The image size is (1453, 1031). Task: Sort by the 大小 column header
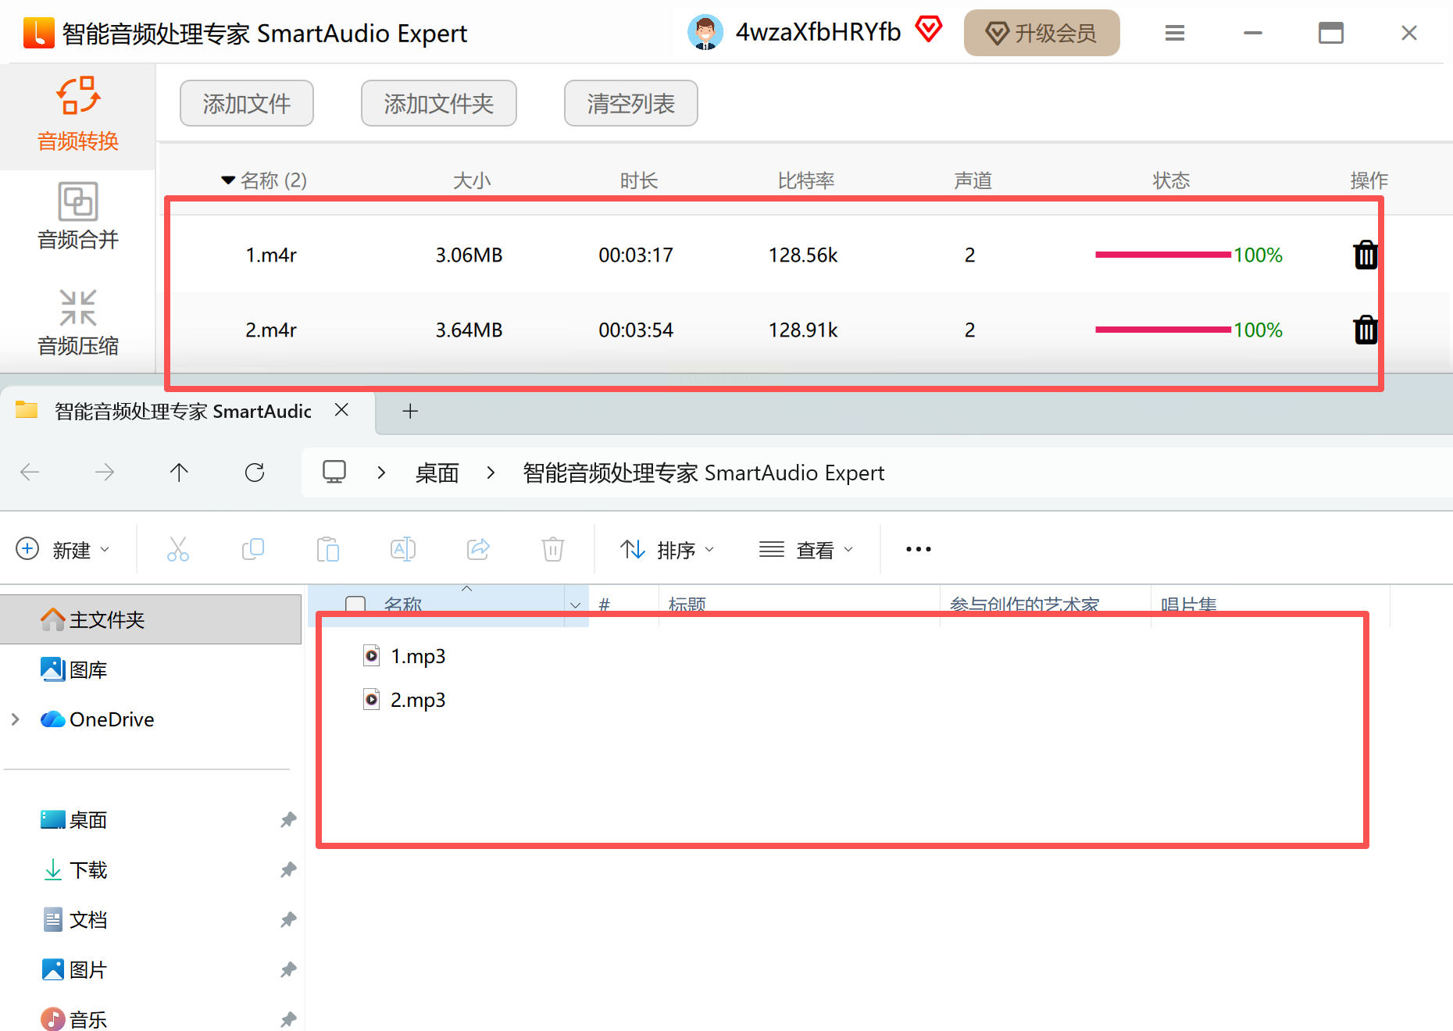click(472, 180)
